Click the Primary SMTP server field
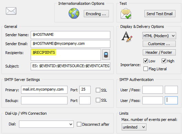182x134 pixels. (44, 90)
